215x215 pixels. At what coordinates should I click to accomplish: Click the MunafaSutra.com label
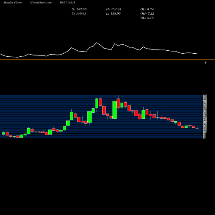41,3
